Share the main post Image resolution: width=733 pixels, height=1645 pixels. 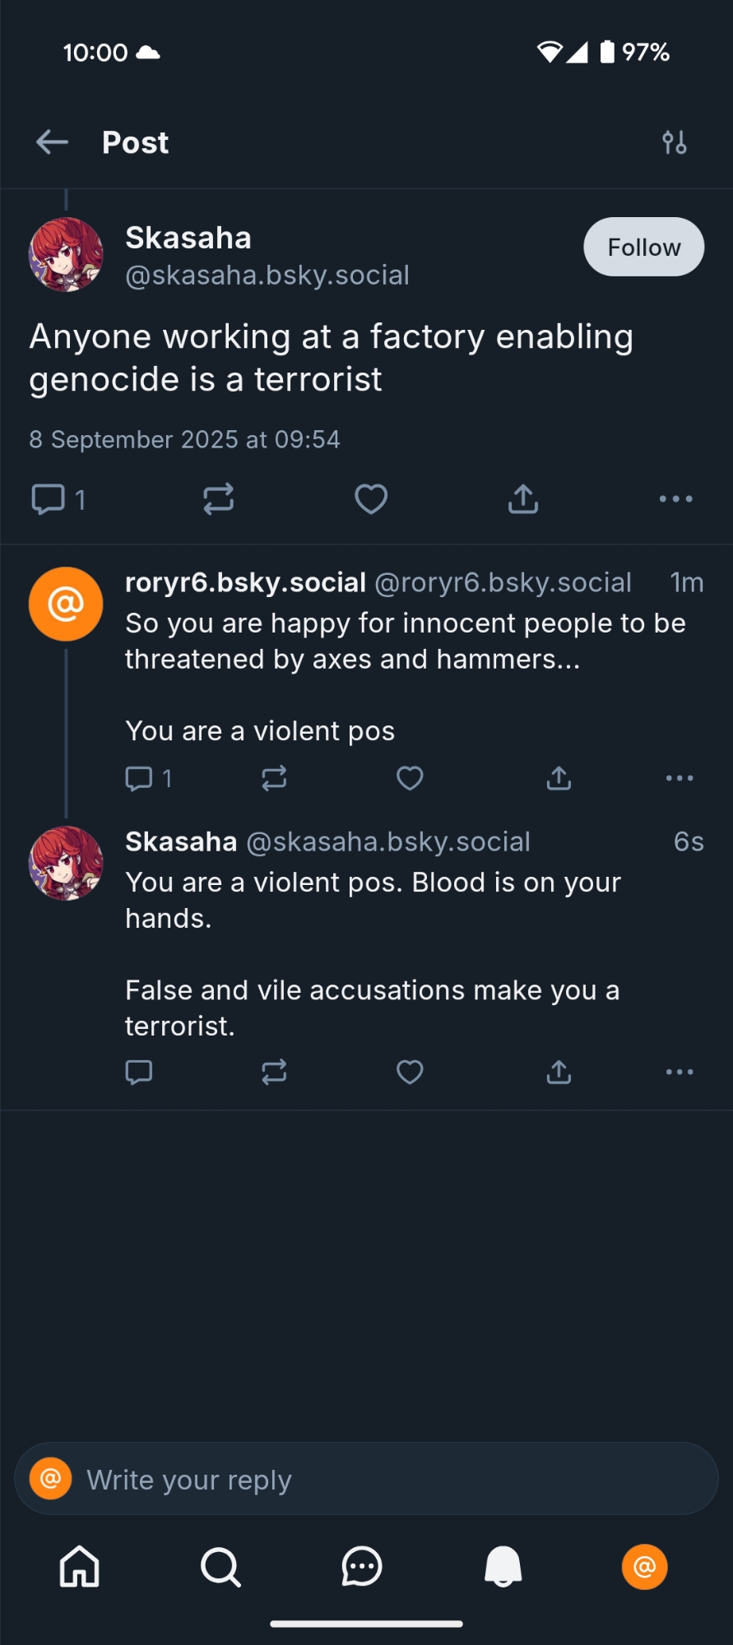click(x=523, y=499)
